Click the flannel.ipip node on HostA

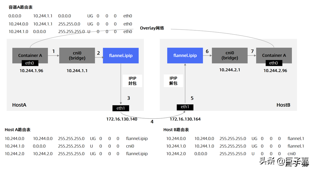[121, 55]
